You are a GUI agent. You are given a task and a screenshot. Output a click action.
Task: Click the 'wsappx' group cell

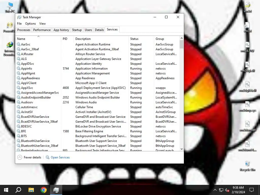pos(160,88)
